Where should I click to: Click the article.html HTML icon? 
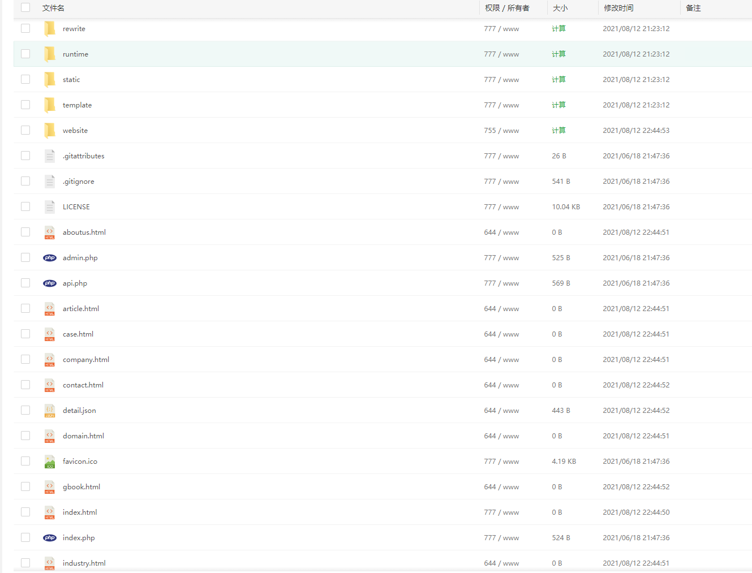point(50,308)
